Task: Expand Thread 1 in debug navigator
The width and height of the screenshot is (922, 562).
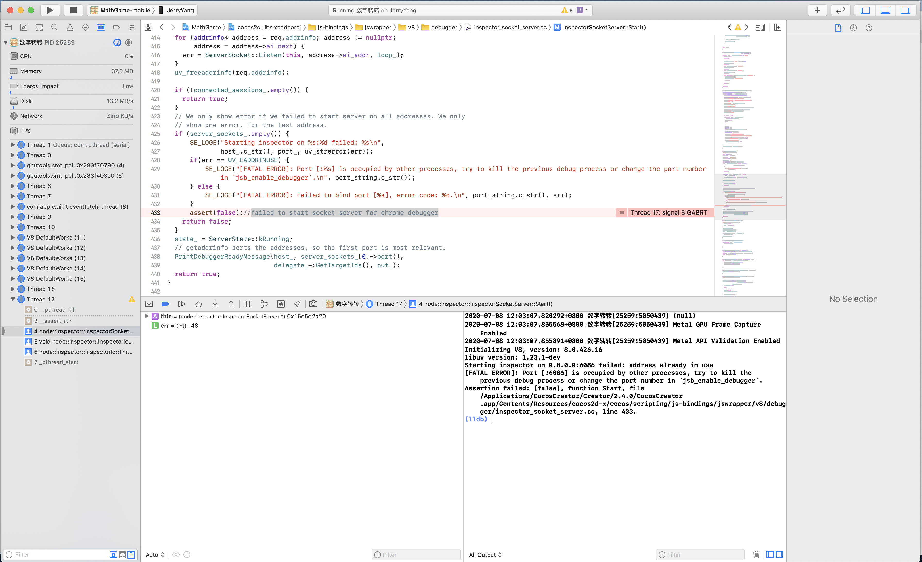Action: 13,145
